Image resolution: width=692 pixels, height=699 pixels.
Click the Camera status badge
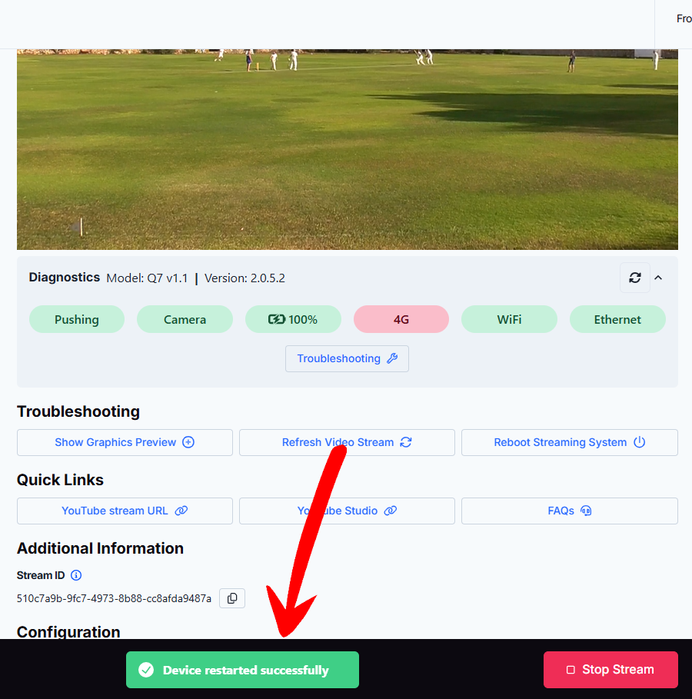pos(185,319)
